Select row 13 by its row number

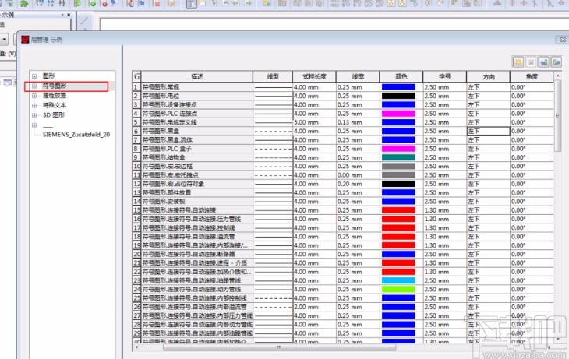[137, 192]
